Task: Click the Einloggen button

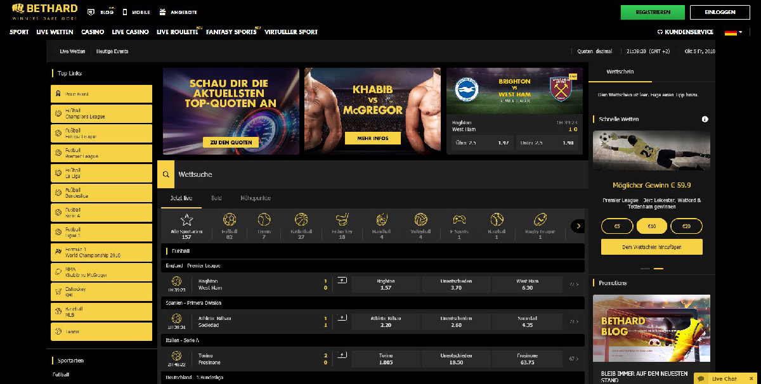Action: pos(720,12)
